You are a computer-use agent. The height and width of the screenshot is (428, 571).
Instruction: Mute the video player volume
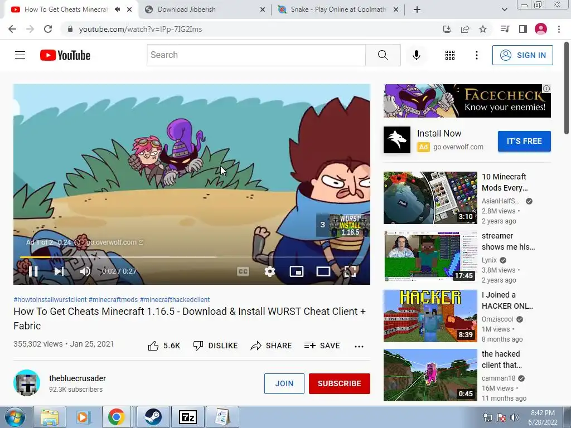(85, 271)
